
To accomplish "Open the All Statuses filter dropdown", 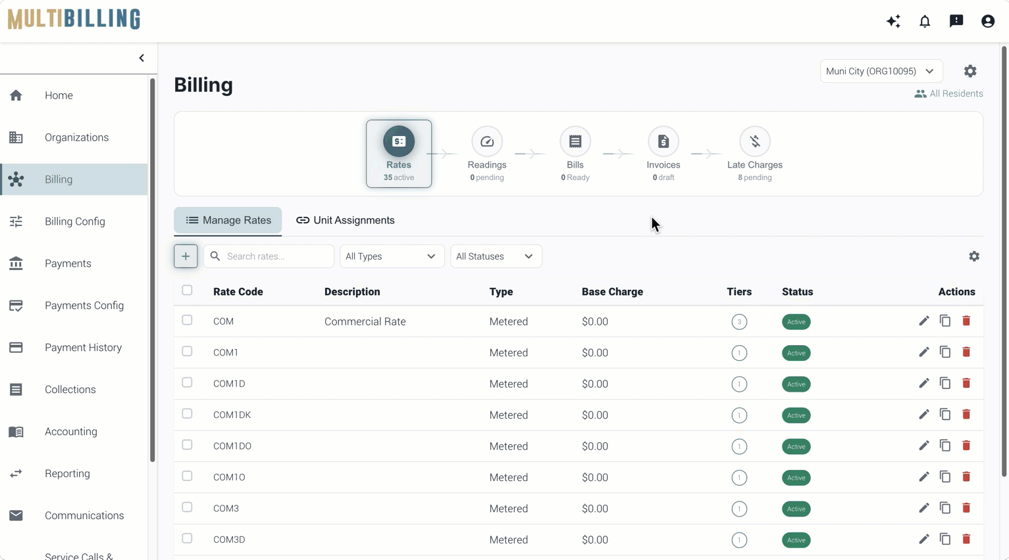I will point(496,256).
